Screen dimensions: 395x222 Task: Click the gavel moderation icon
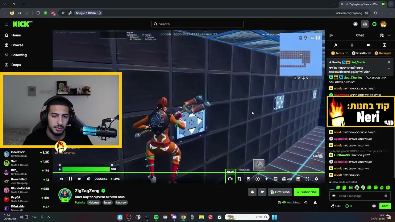coord(336,45)
